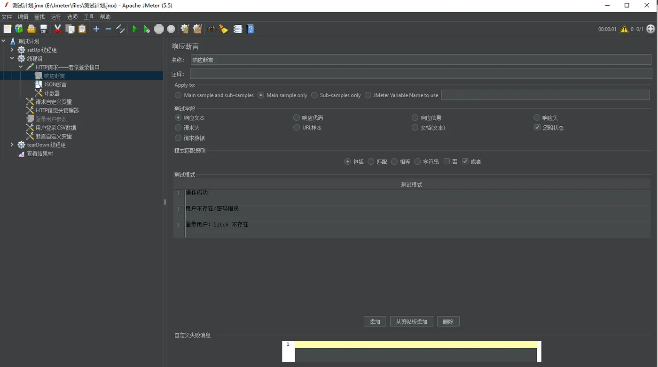Viewport: 658px width, 367px height.
Task: Select the 查看结果树 listener node
Action: [x=39, y=153]
